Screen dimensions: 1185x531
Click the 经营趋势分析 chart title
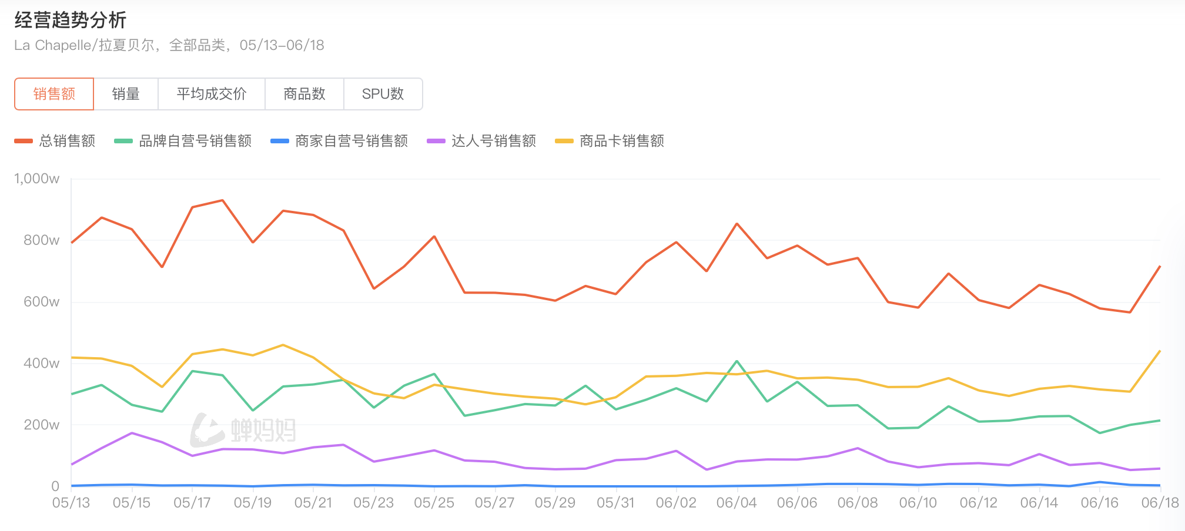pos(71,21)
